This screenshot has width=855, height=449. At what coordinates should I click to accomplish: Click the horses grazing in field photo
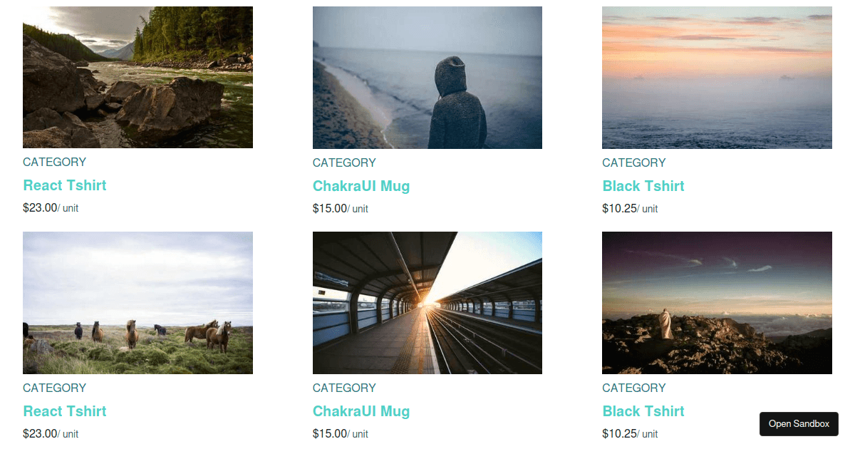click(x=138, y=303)
